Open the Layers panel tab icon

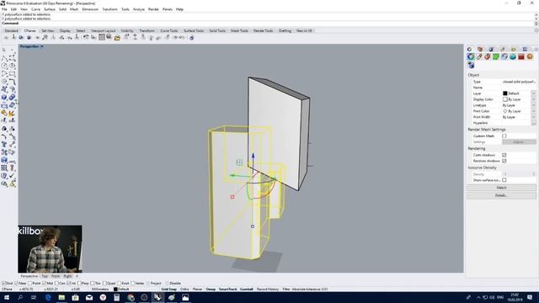click(x=480, y=49)
